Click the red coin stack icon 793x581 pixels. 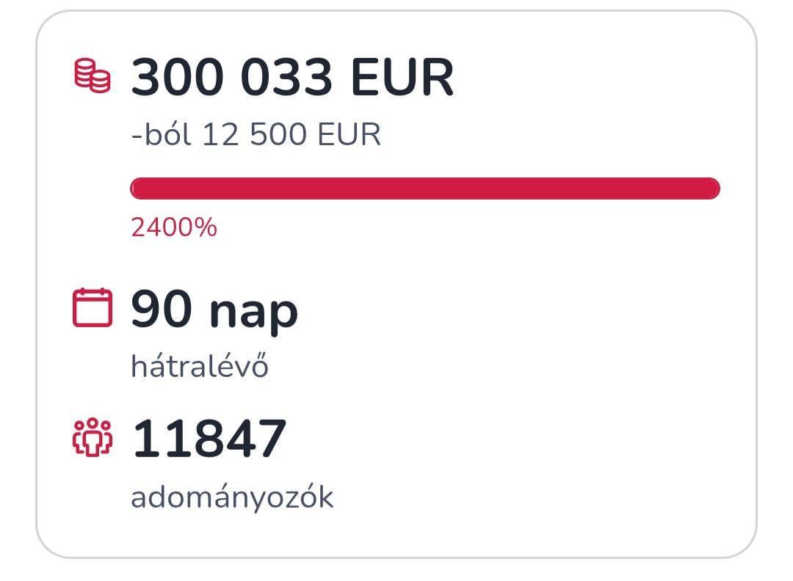[93, 76]
